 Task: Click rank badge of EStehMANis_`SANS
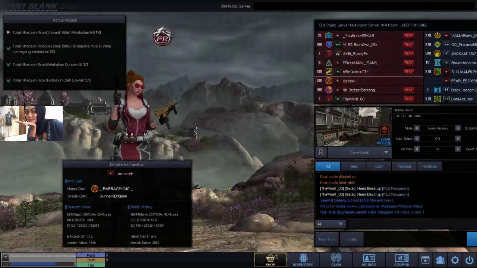pos(329,63)
